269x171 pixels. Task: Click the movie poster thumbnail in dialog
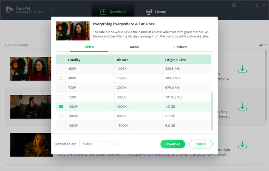73,31
